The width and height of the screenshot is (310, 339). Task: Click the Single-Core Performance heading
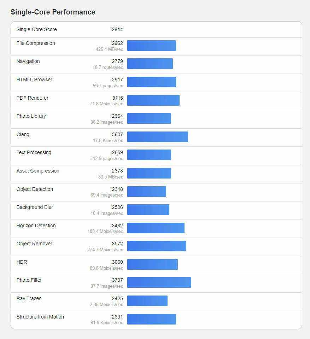53,12
